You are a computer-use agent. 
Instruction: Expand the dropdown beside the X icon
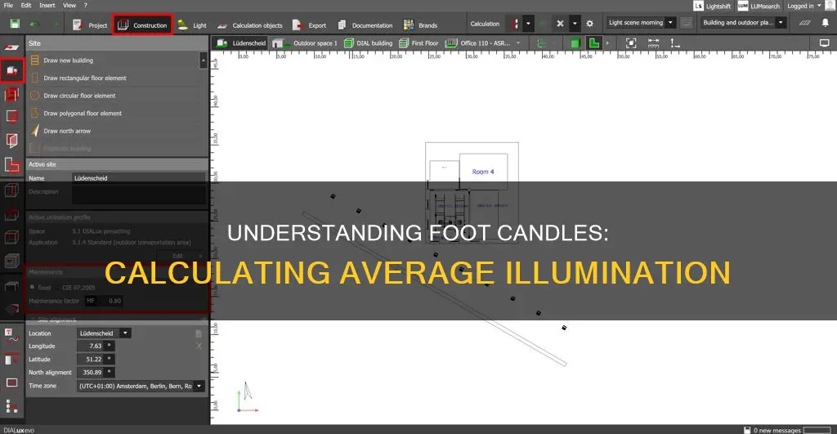(x=575, y=24)
